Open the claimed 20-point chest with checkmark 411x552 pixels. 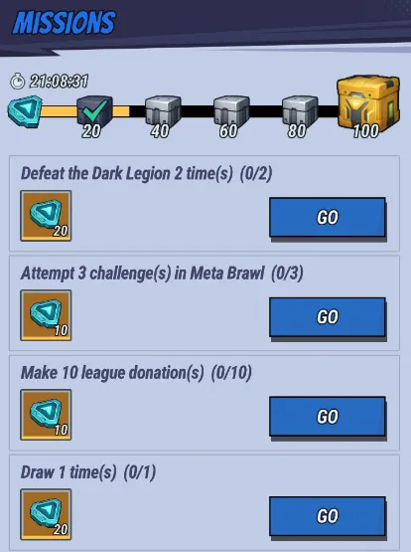tap(94, 111)
